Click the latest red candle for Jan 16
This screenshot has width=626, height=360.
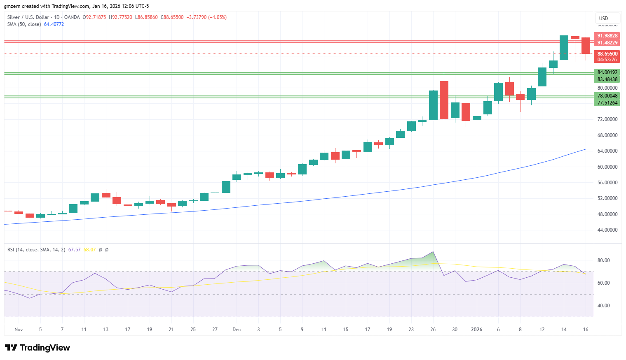tap(586, 46)
